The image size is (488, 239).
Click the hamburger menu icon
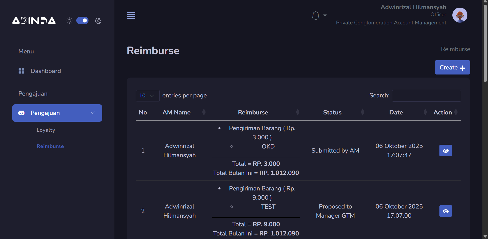click(x=131, y=16)
